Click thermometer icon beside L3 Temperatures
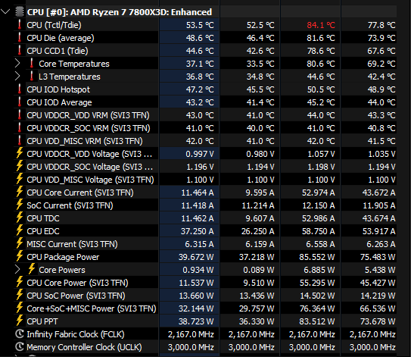This screenshot has height=357, width=411. (32, 76)
